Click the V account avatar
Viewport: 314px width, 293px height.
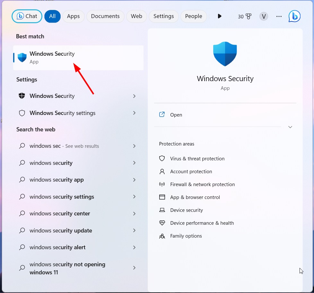(264, 16)
